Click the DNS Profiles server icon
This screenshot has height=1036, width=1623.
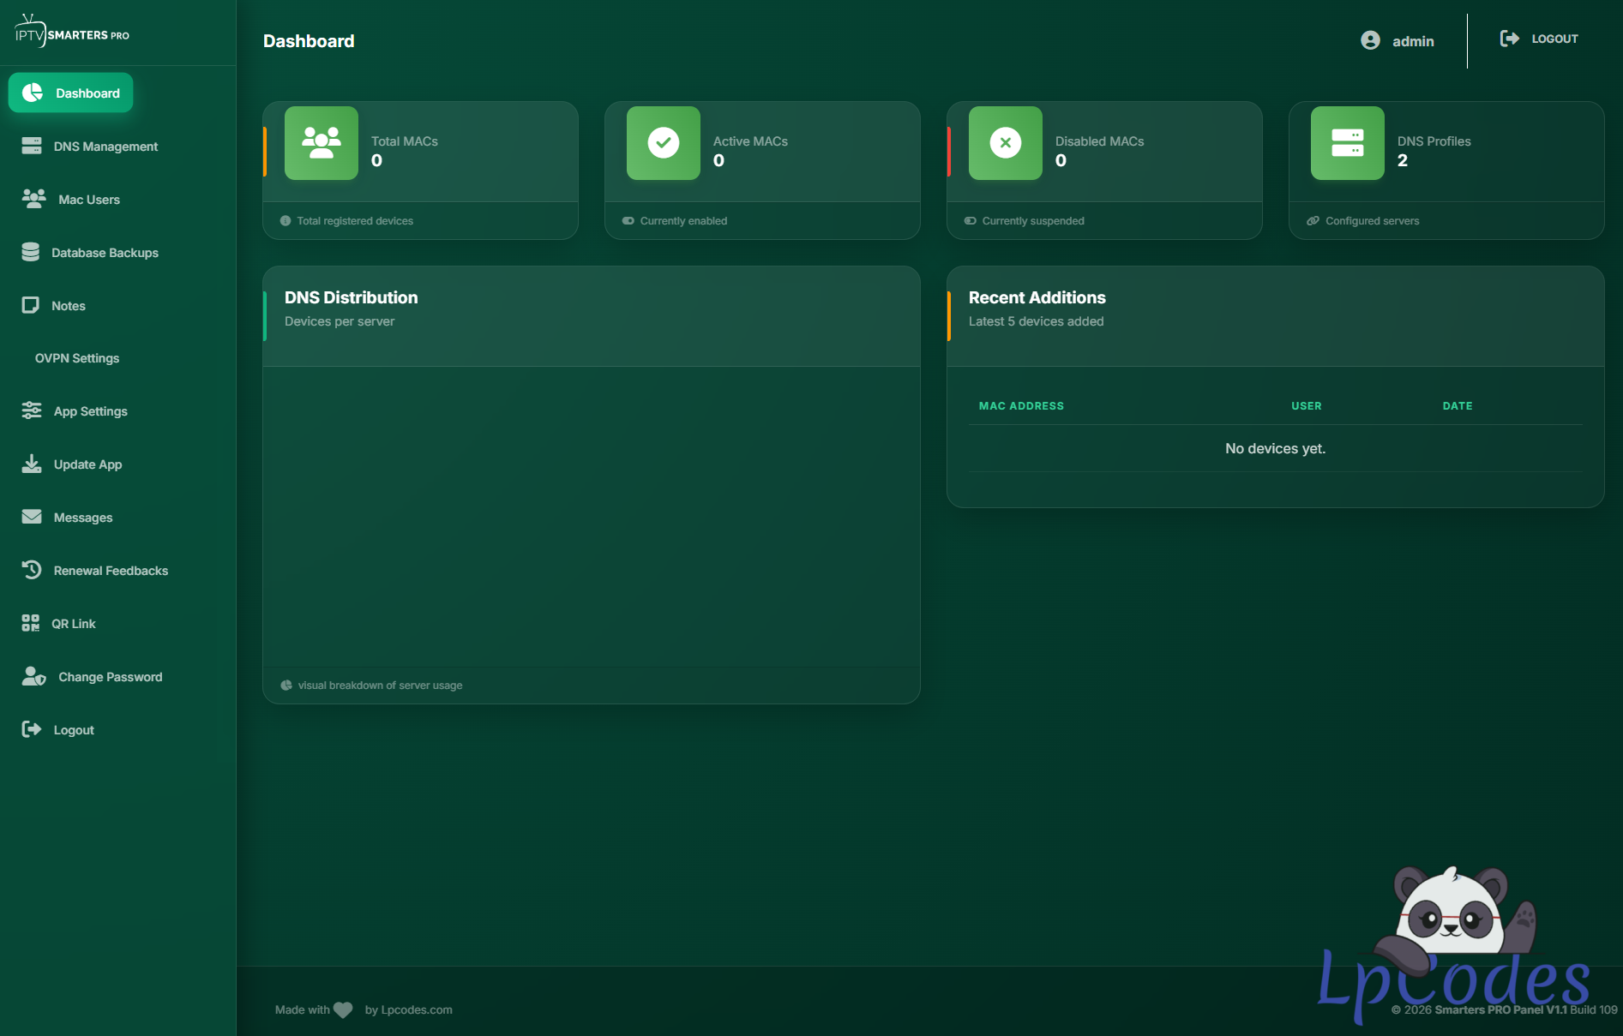coord(1347,143)
